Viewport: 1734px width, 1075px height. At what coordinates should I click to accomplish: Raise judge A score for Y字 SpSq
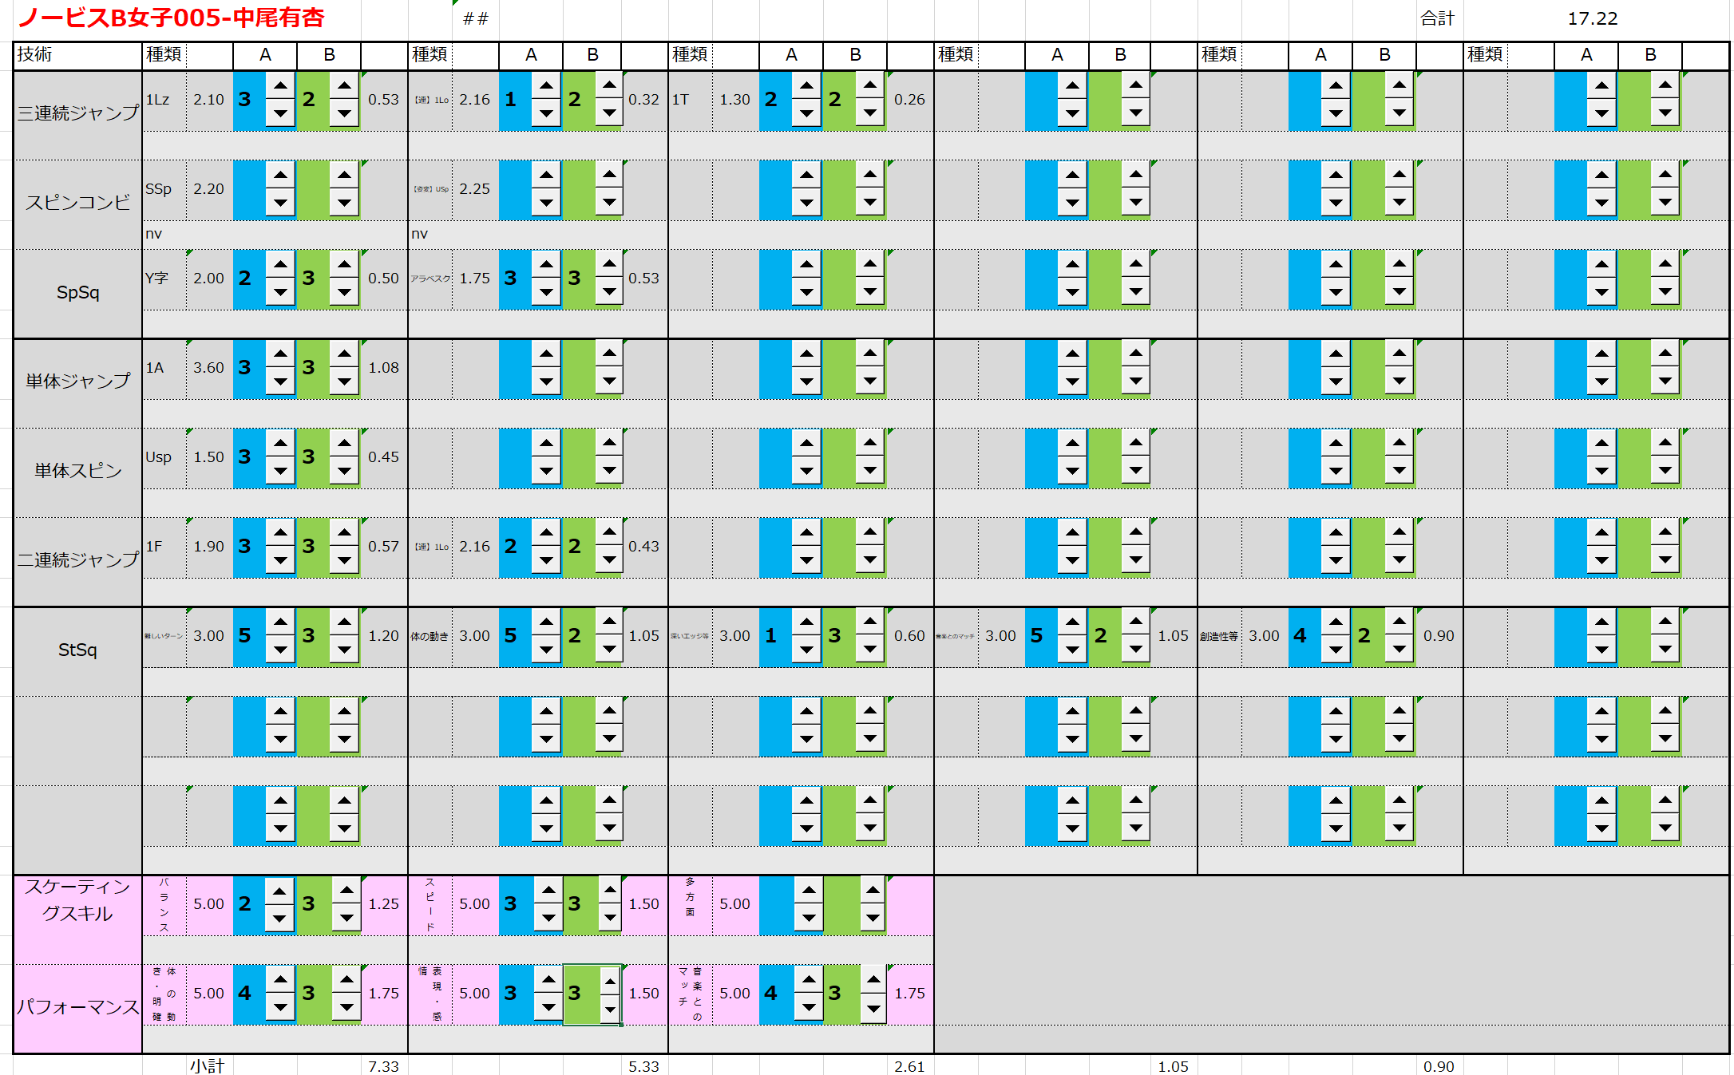coord(280,264)
